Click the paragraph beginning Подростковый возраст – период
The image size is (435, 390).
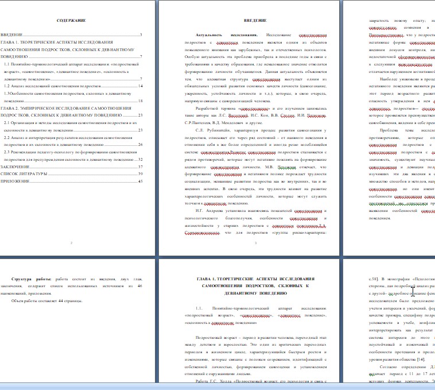coord(255,356)
